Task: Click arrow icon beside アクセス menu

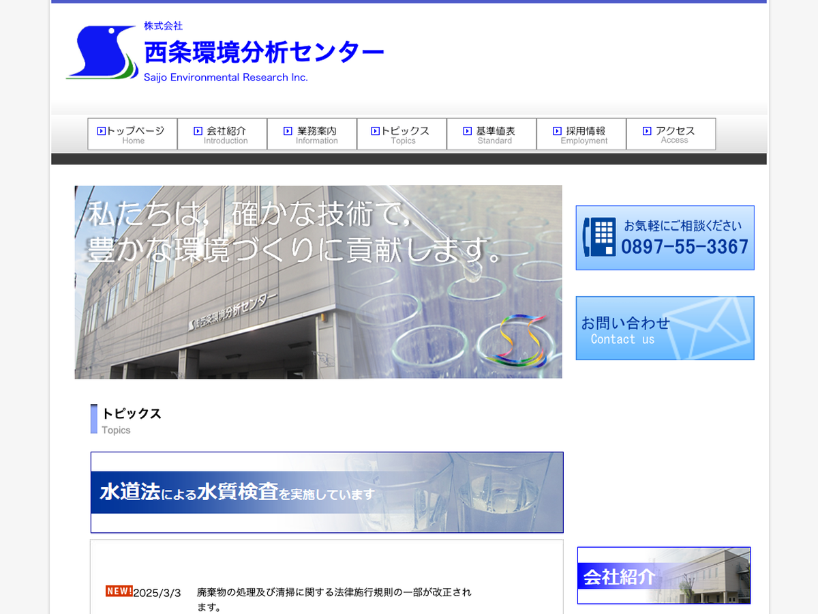Action: (x=647, y=131)
